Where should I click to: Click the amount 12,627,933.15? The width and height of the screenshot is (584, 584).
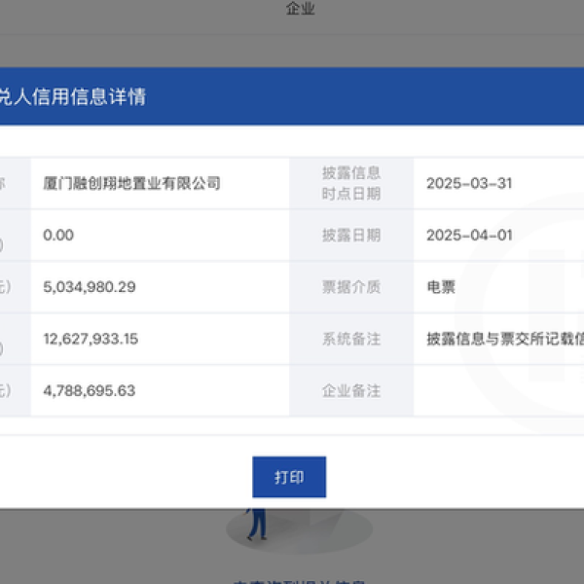(91, 339)
